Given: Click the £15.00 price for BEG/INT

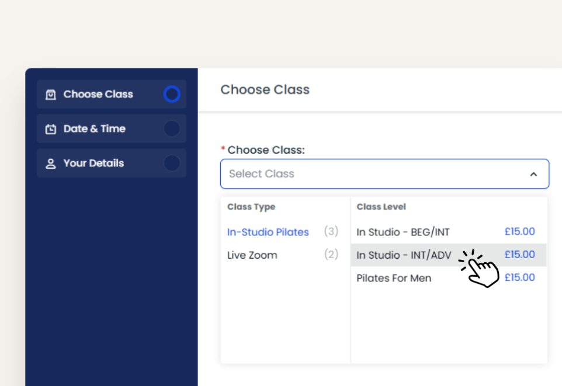Looking at the screenshot, I should (x=519, y=232).
